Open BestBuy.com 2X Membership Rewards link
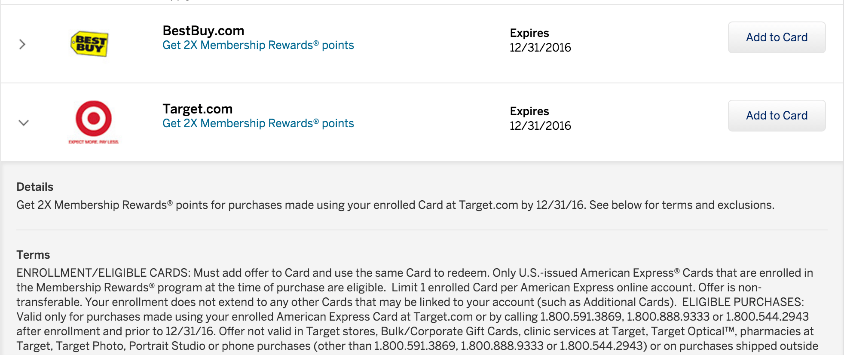844x355 pixels. (x=258, y=45)
